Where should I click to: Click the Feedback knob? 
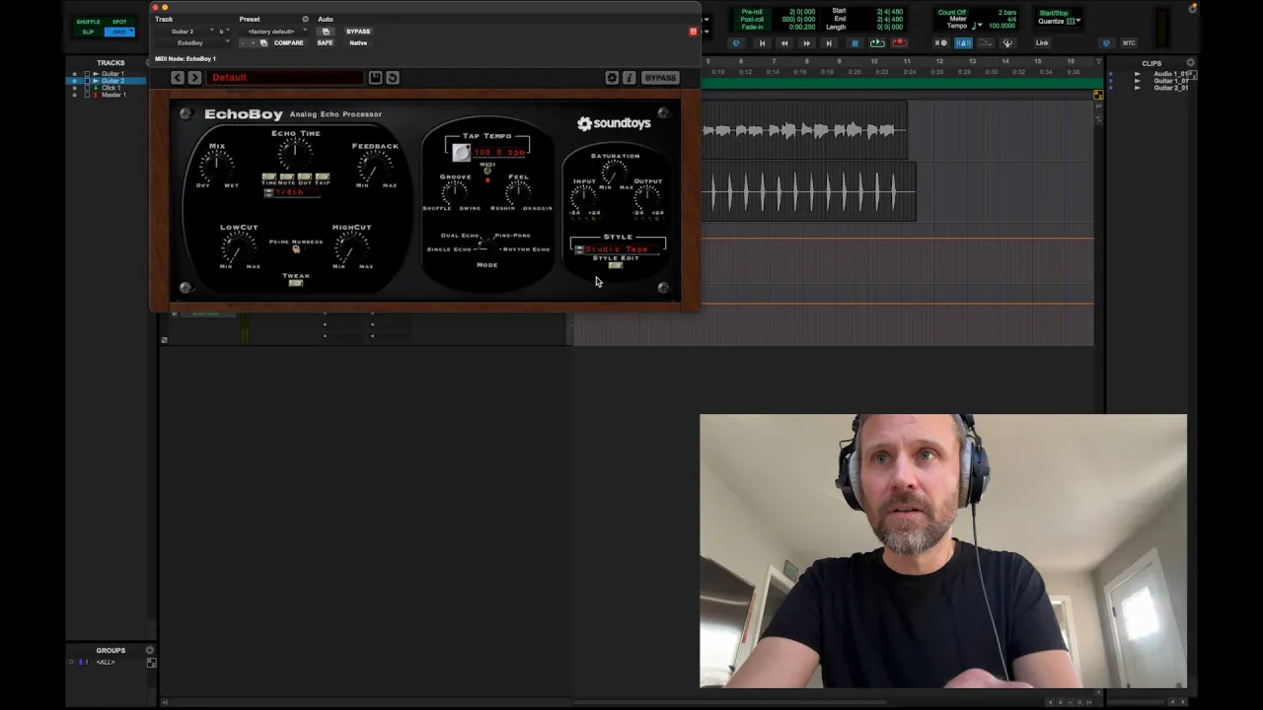tap(375, 166)
